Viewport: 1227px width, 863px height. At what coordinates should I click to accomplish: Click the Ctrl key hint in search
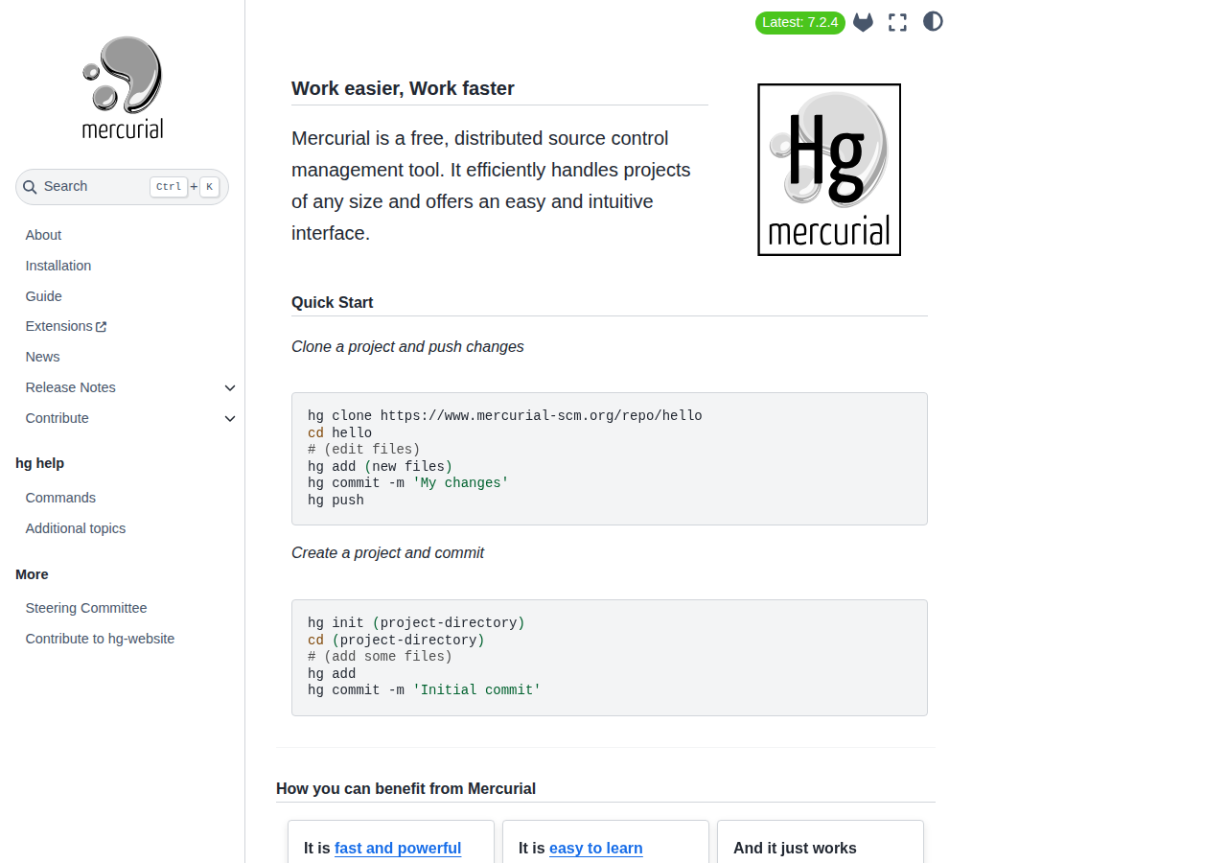tap(169, 187)
